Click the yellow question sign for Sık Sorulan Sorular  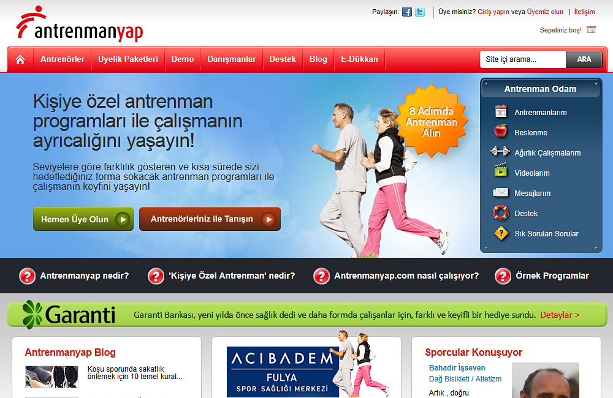point(501,233)
